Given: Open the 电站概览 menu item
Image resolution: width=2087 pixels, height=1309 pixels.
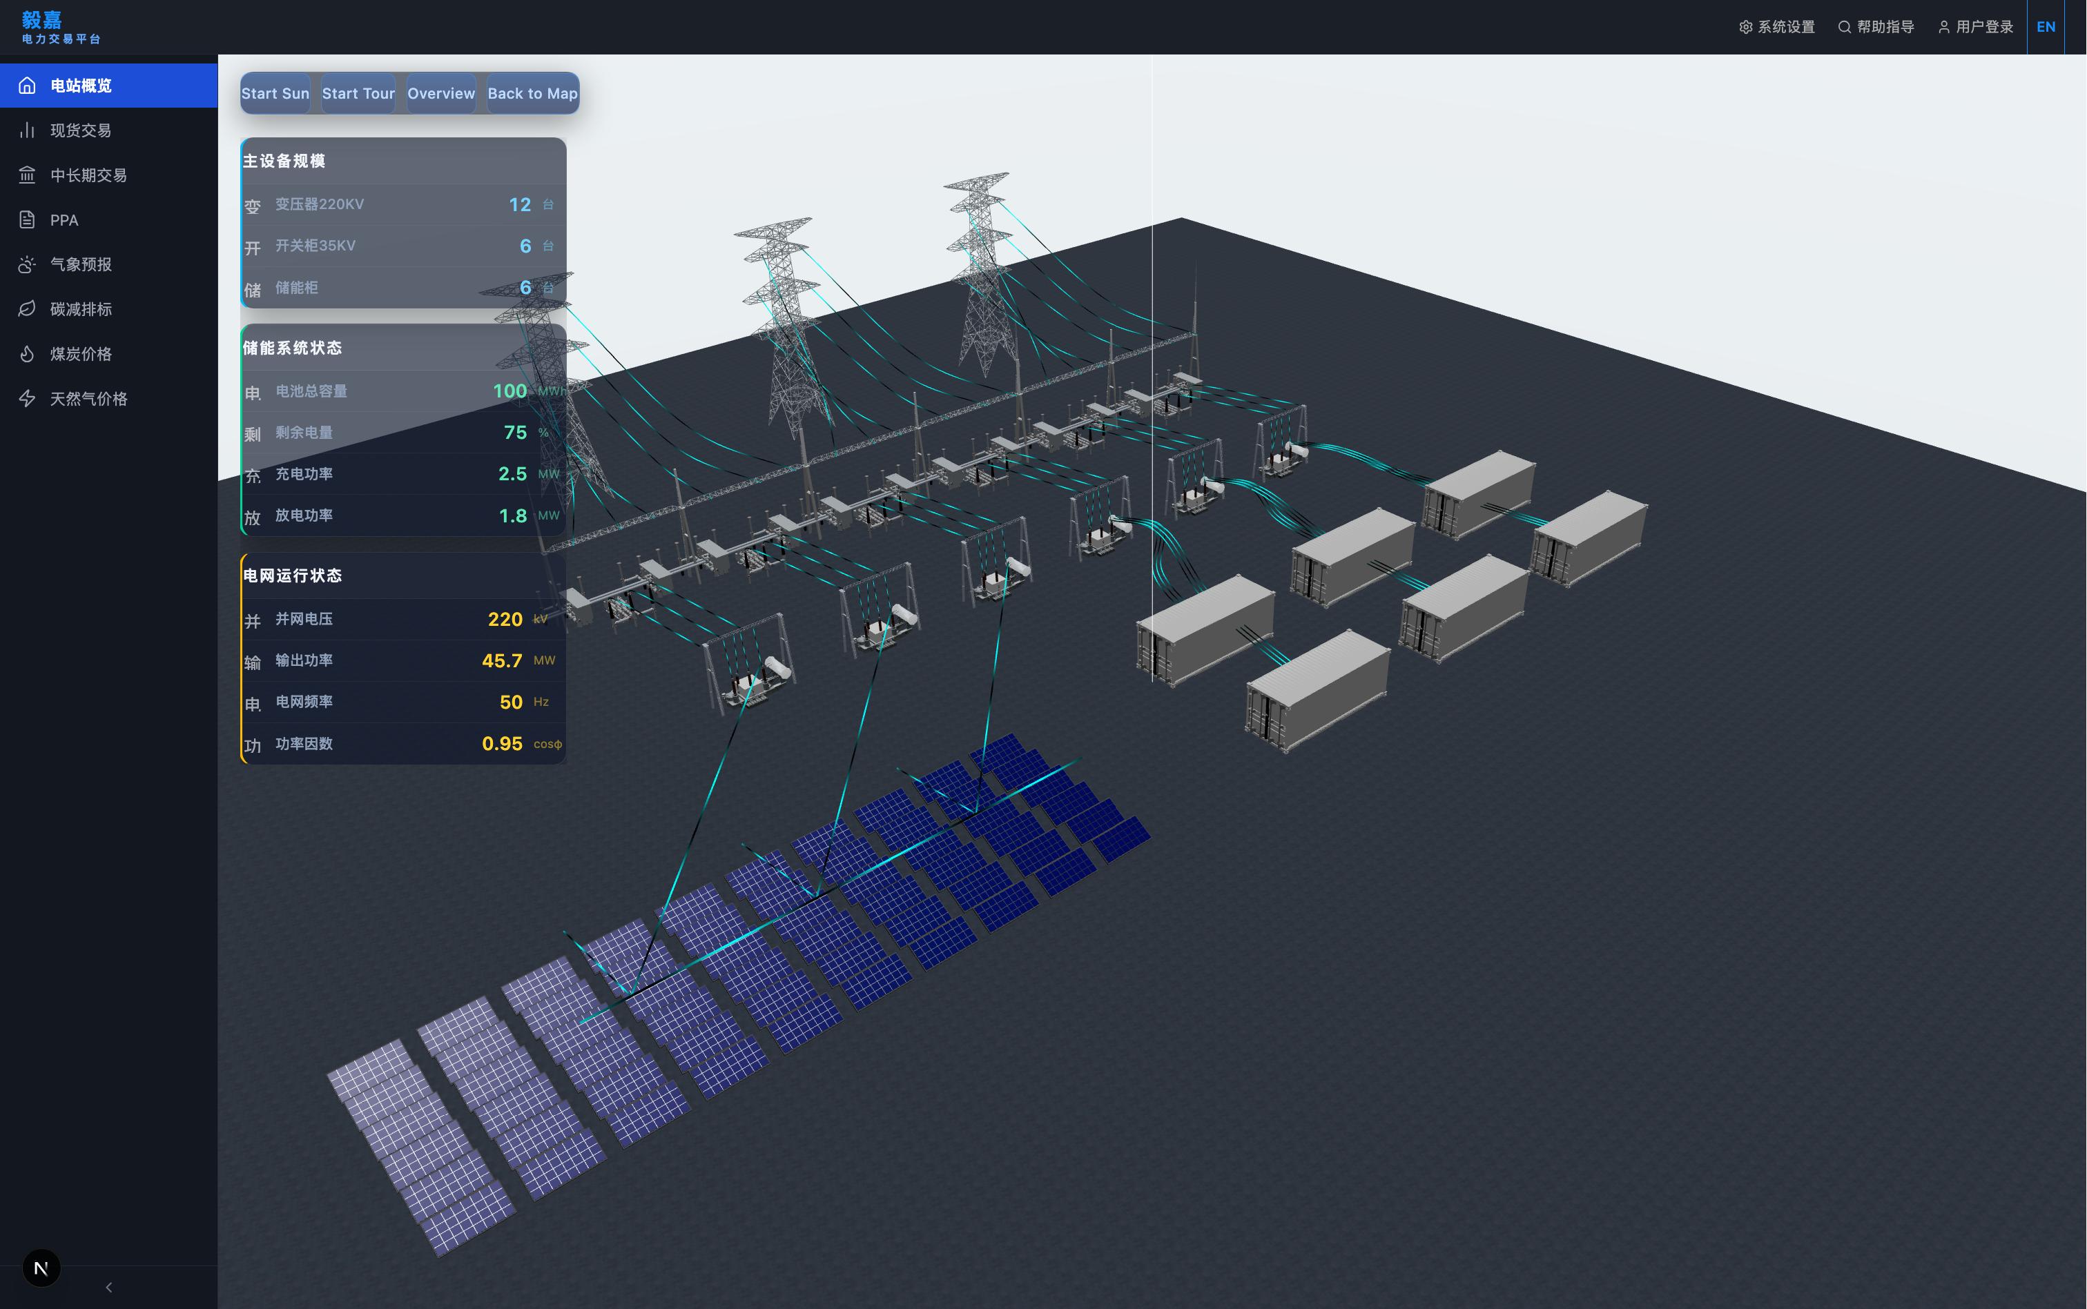Looking at the screenshot, I should click(x=108, y=85).
